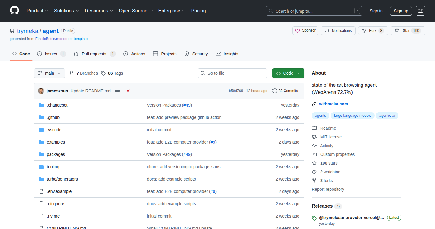Click the accessibility settings icon in header
Screen dimensions: 435x229
tap(420, 11)
